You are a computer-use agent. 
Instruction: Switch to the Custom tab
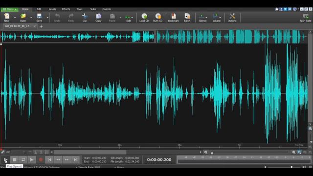click(107, 9)
